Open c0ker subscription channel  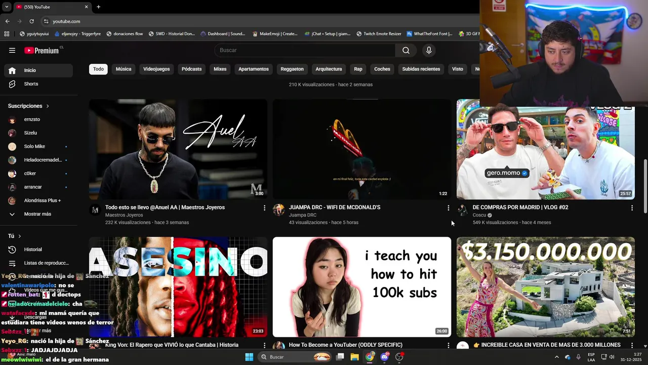[38, 173]
